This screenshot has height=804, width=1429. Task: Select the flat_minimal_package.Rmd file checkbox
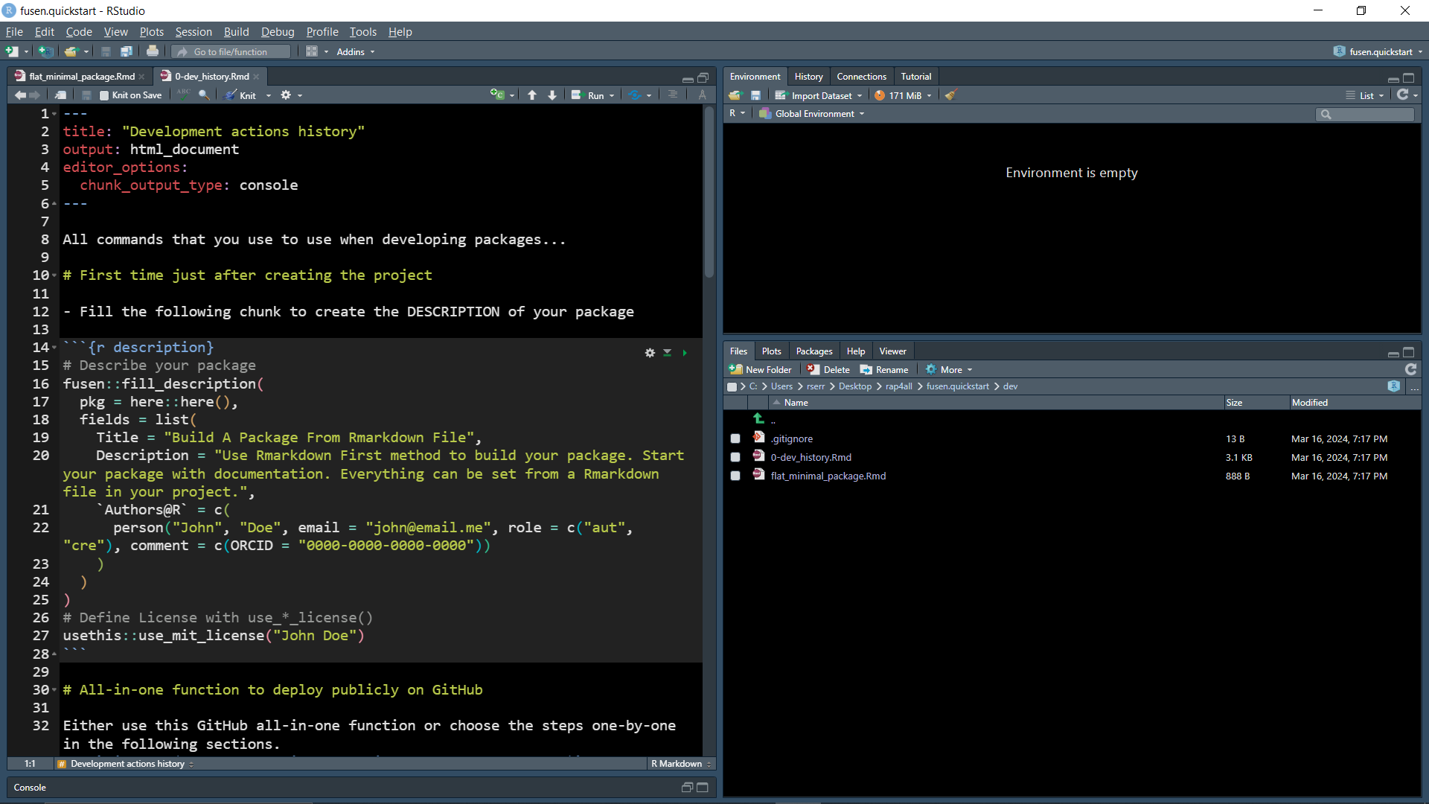pos(735,476)
